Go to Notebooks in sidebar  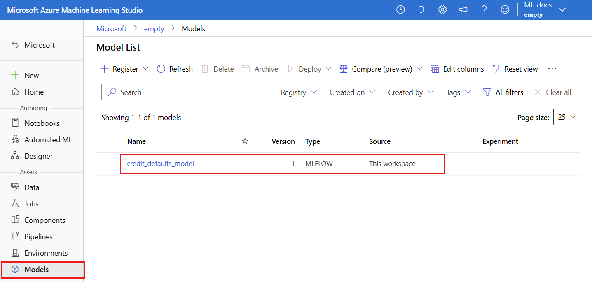pyautogui.click(x=42, y=123)
